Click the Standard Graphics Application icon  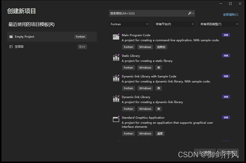[x=116, y=119]
